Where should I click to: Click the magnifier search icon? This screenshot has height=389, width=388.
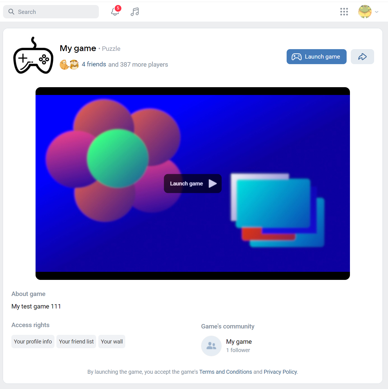(x=11, y=12)
